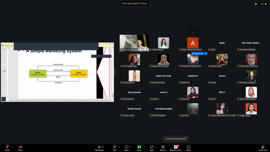
Task: Select the Arif Rahmatullah participant tile
Action: point(163,109)
